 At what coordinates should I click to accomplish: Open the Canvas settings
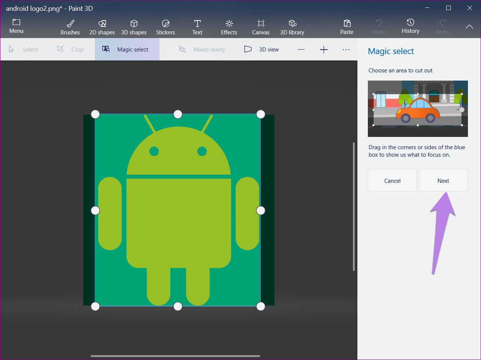point(261,27)
